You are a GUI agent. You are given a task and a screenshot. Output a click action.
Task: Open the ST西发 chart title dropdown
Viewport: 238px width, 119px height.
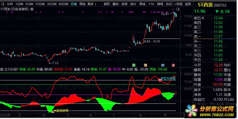32,9
